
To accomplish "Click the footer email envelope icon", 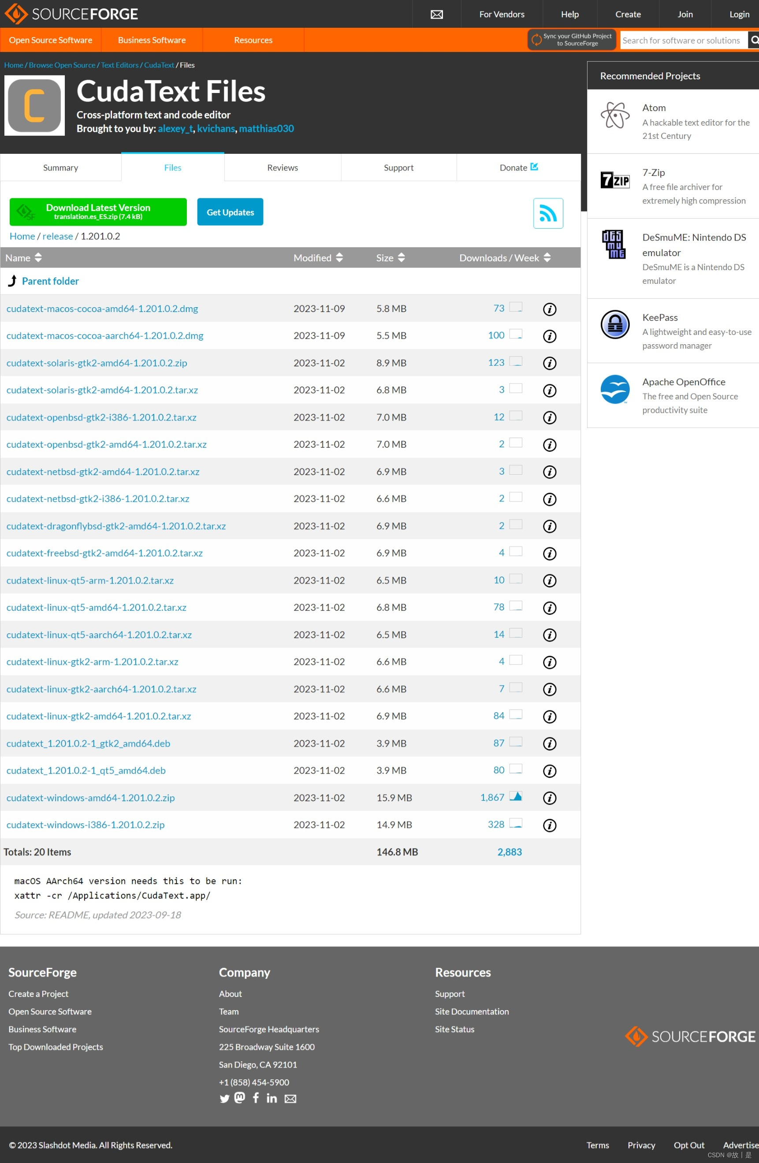I will pos(290,1099).
